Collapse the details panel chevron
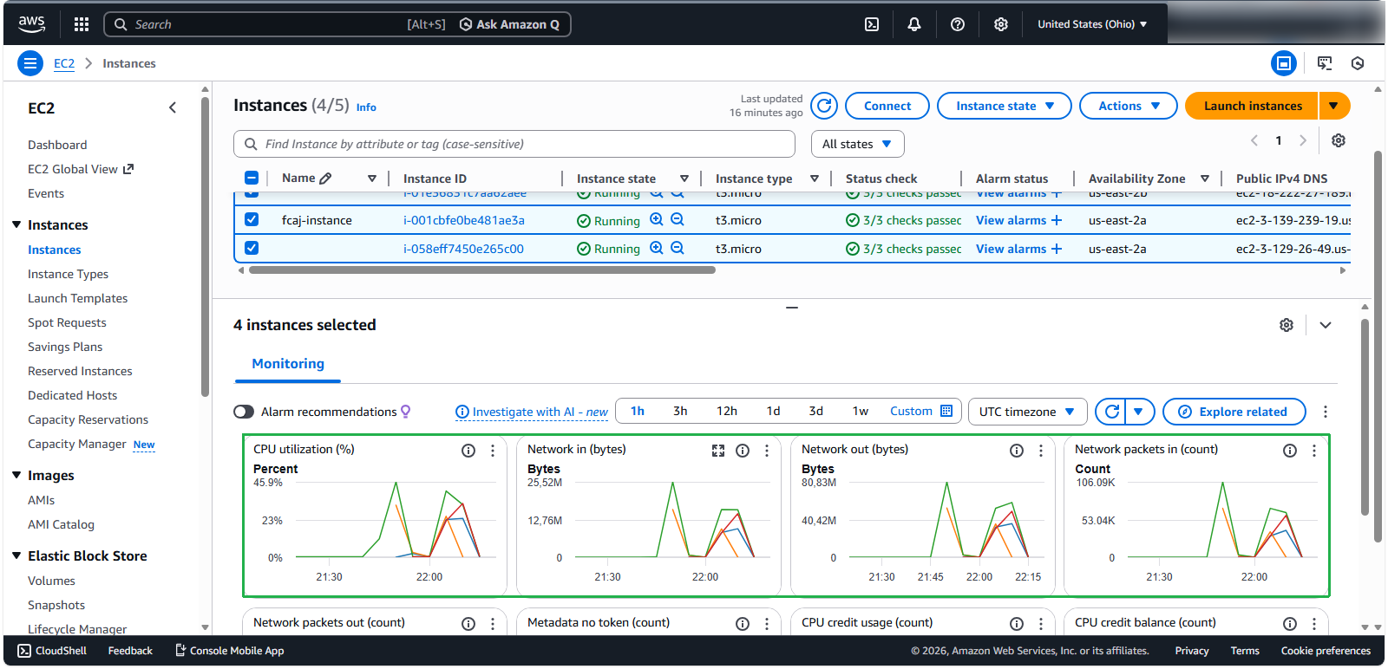1388x669 pixels. point(1326,325)
